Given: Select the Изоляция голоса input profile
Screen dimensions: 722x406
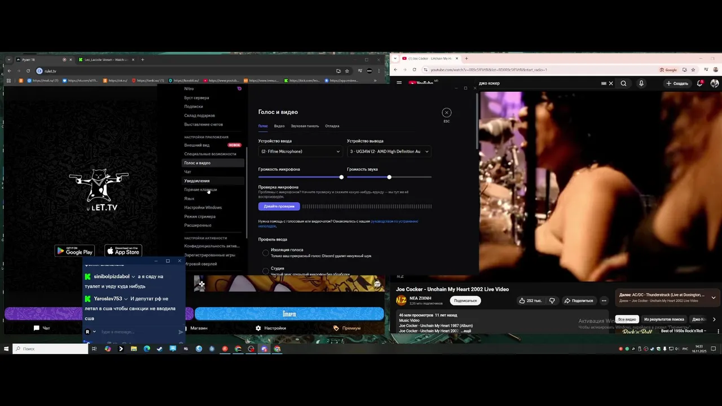Looking at the screenshot, I should [x=266, y=253].
